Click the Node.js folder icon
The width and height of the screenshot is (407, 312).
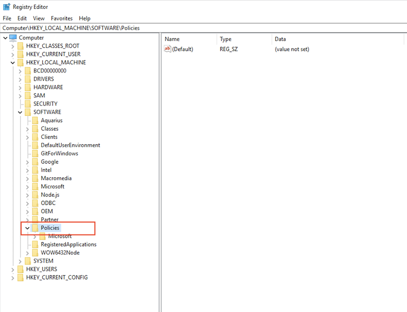[35, 195]
